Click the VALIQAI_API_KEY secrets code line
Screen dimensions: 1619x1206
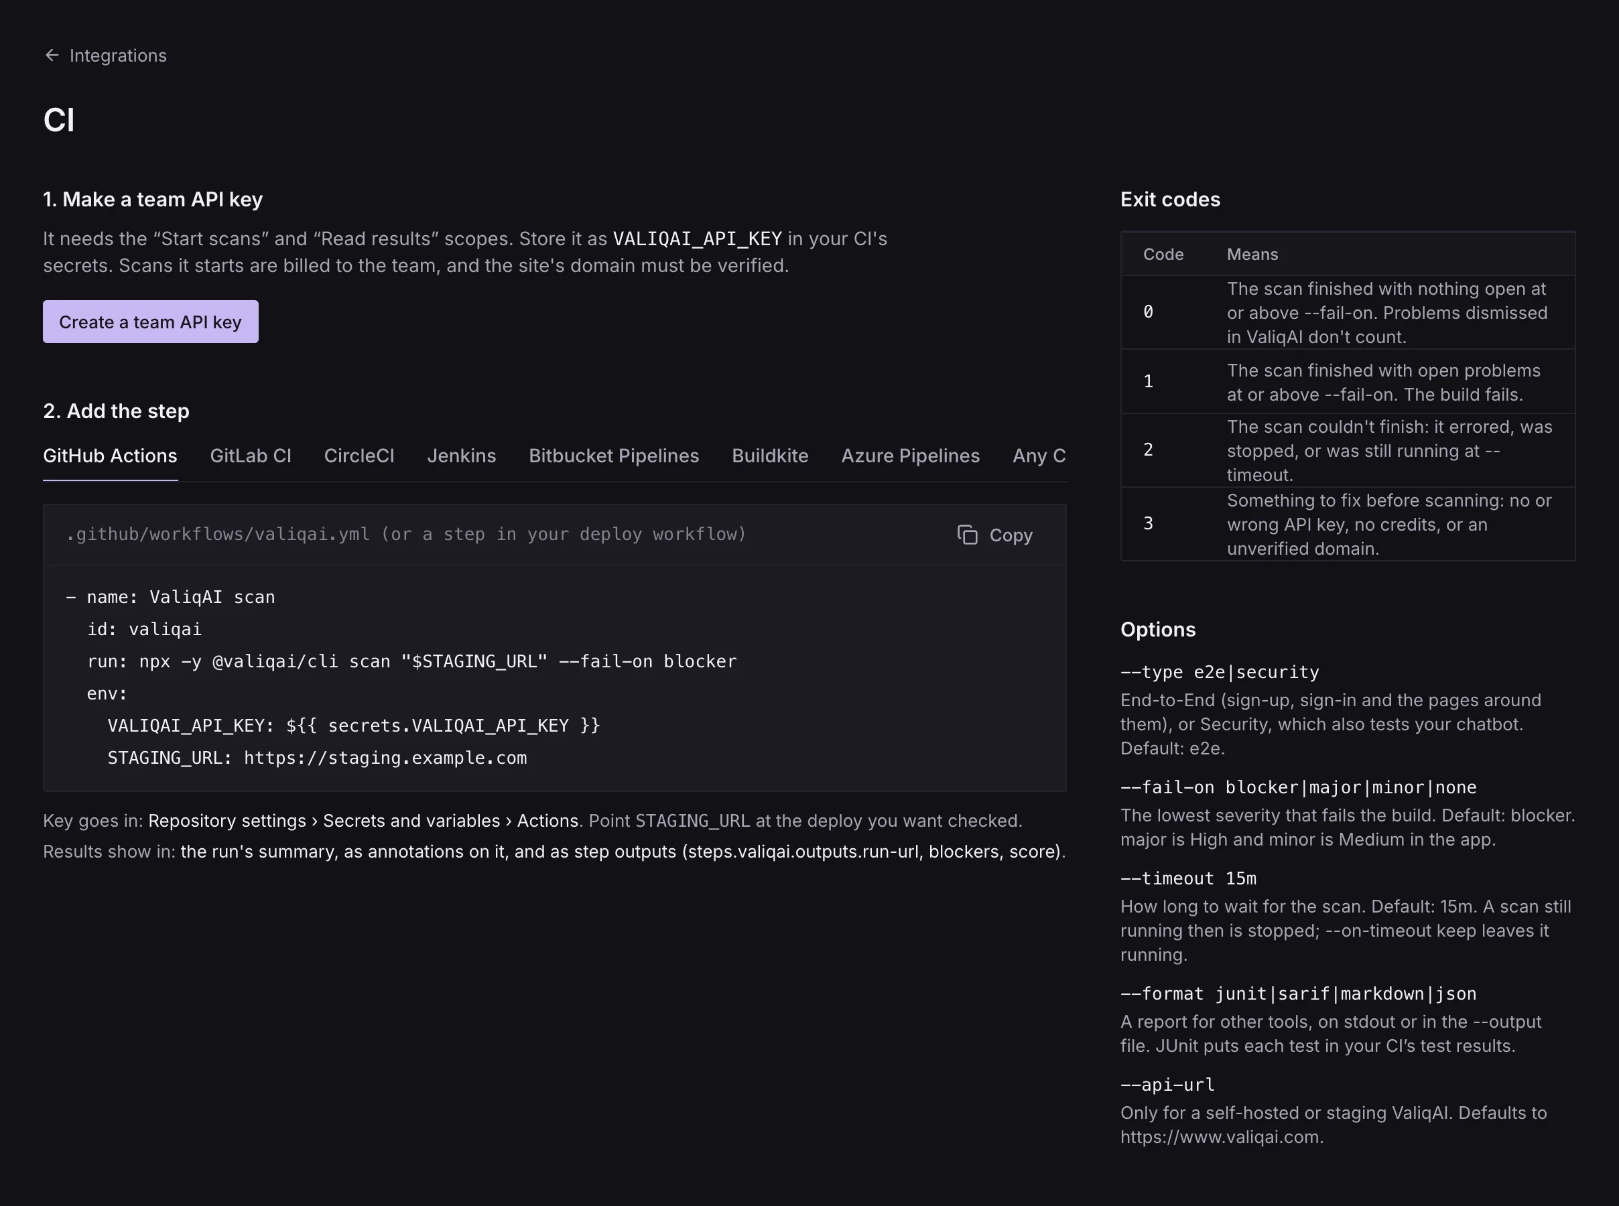pos(354,726)
